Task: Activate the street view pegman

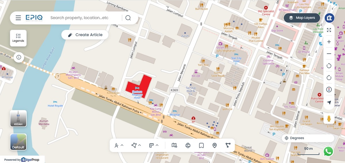Action: click(x=329, y=118)
